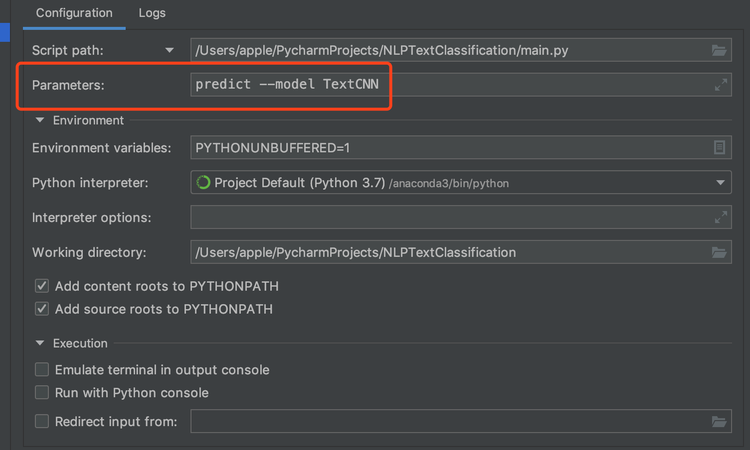The width and height of the screenshot is (750, 450).
Task: Enable Redirect input from option
Action: [42, 421]
